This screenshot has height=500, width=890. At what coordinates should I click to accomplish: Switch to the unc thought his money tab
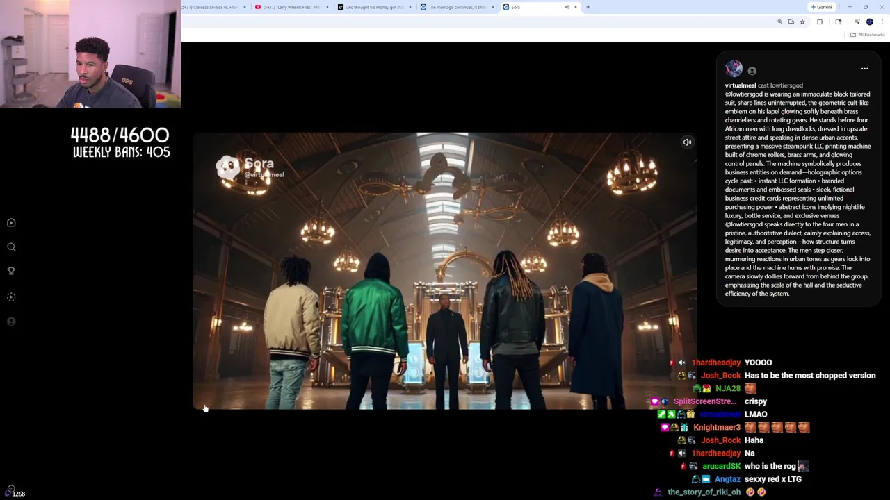pyautogui.click(x=375, y=7)
